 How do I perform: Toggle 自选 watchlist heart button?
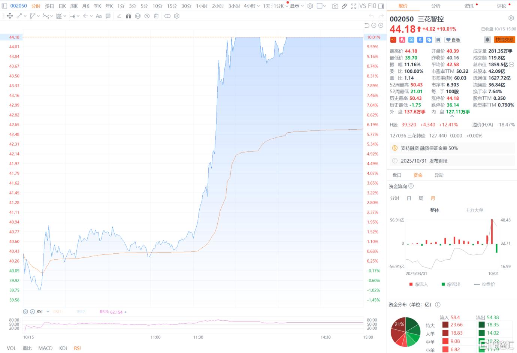[x=453, y=40]
